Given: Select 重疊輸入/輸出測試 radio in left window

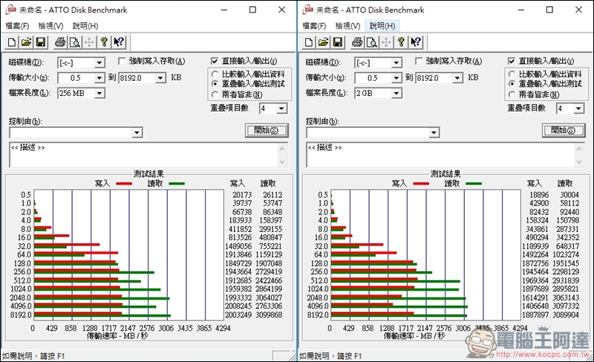Looking at the screenshot, I should coord(215,84).
